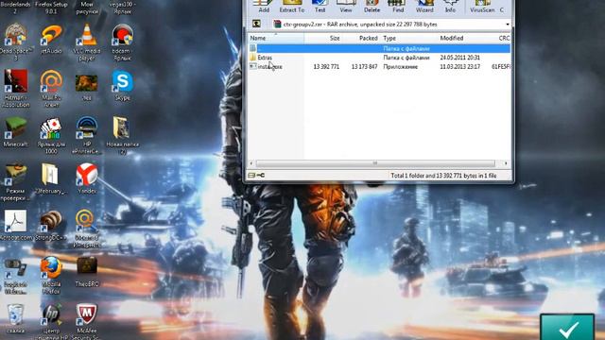This screenshot has height=340, width=605.
Task: Open bdcam shortcut on desktop
Action: click(x=122, y=42)
